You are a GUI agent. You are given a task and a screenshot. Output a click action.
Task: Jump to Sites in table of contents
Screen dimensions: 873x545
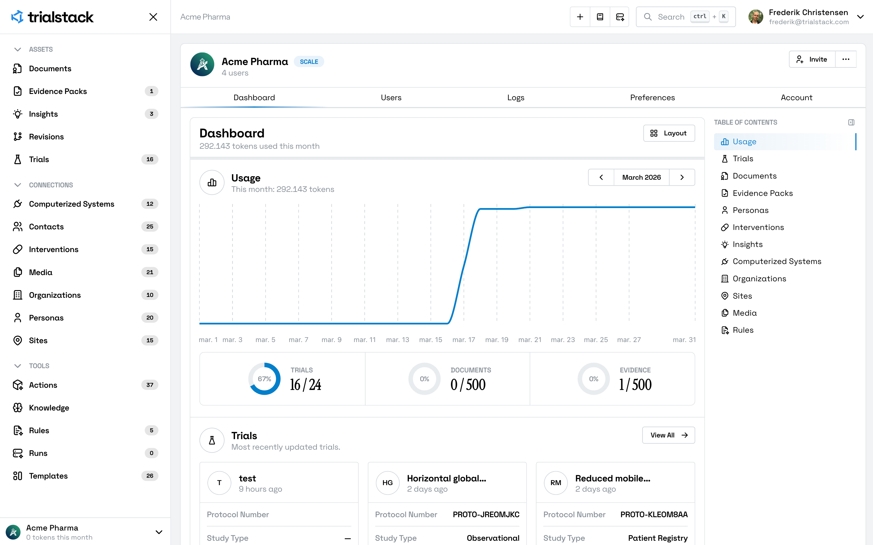[x=785, y=296]
